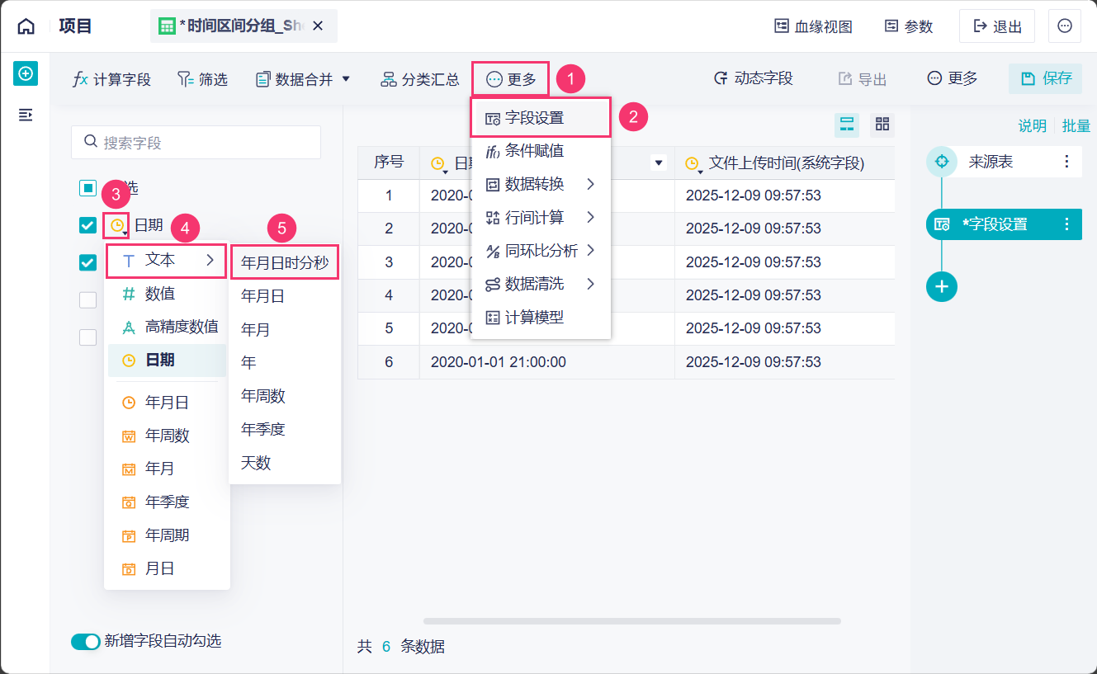The width and height of the screenshot is (1097, 674).
Task: Click the 日期 field's clock type icon
Action: click(x=117, y=225)
